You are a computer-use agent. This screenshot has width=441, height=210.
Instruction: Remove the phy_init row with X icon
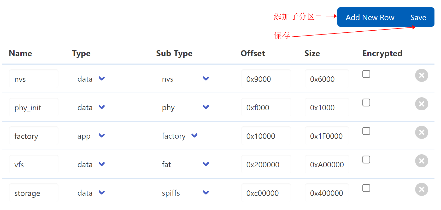(x=421, y=104)
